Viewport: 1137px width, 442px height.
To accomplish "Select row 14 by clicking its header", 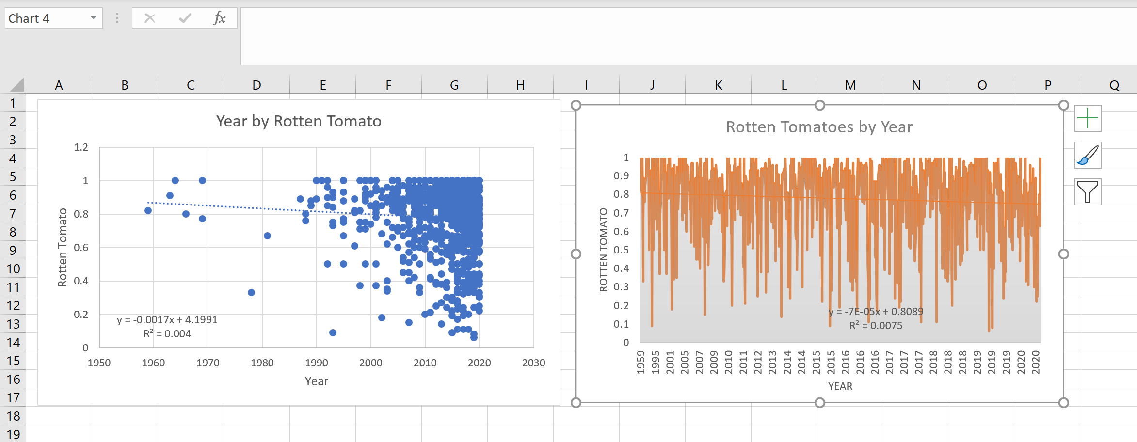I will pos(14,342).
